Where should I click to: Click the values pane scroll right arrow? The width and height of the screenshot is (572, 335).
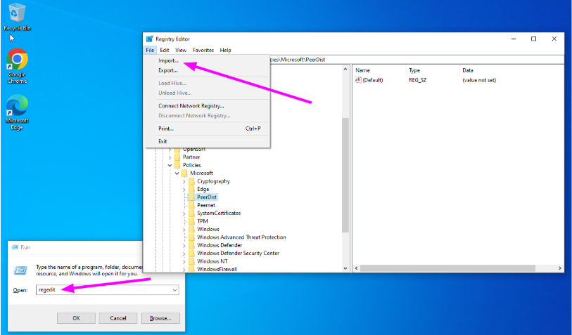560,268
